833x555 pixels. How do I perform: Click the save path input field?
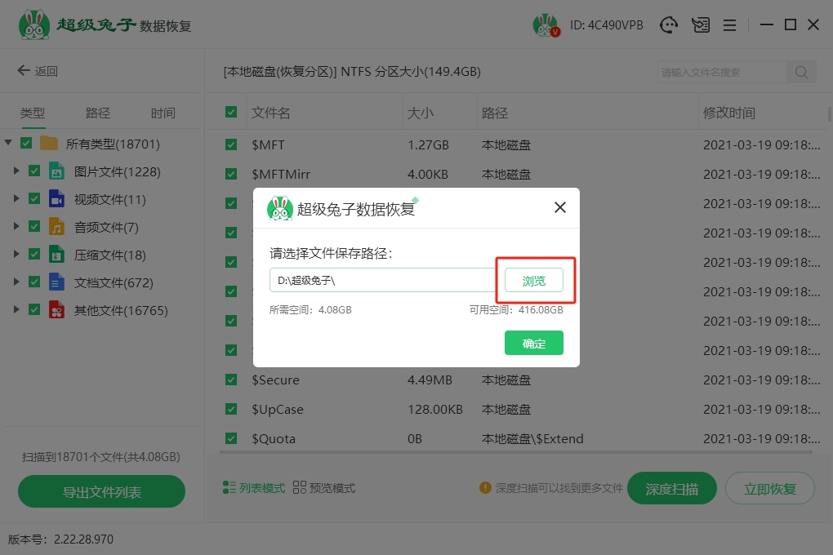[382, 281]
